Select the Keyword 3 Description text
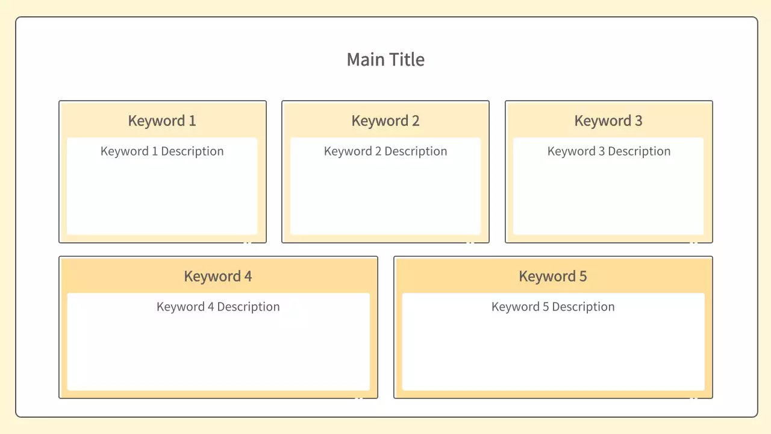This screenshot has height=434, width=771. click(x=608, y=151)
